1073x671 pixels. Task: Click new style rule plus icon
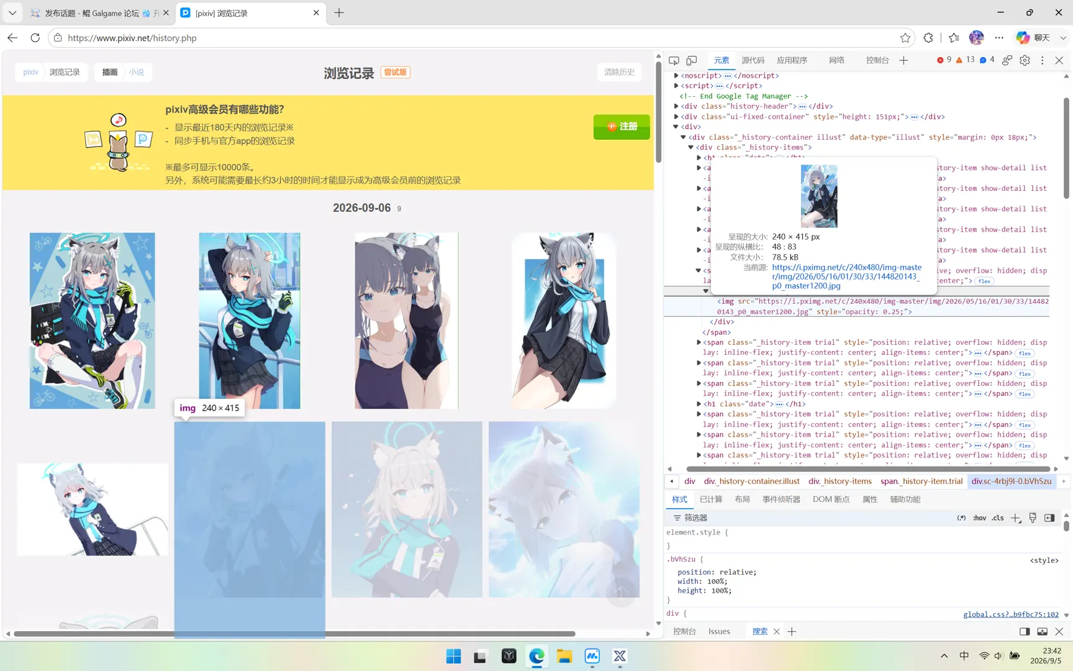1015,518
